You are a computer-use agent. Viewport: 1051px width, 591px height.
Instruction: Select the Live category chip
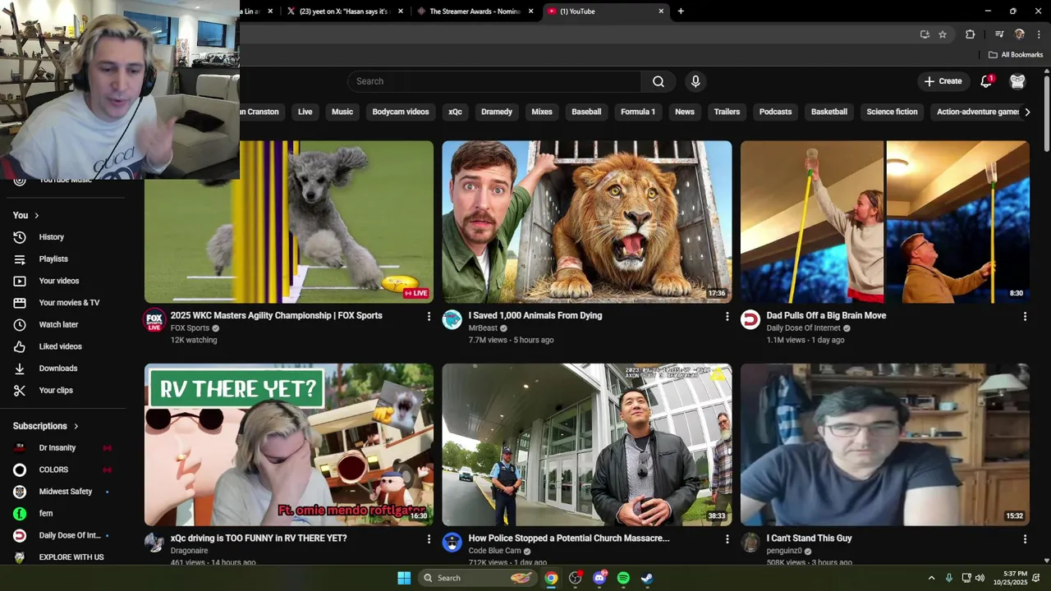305,112
